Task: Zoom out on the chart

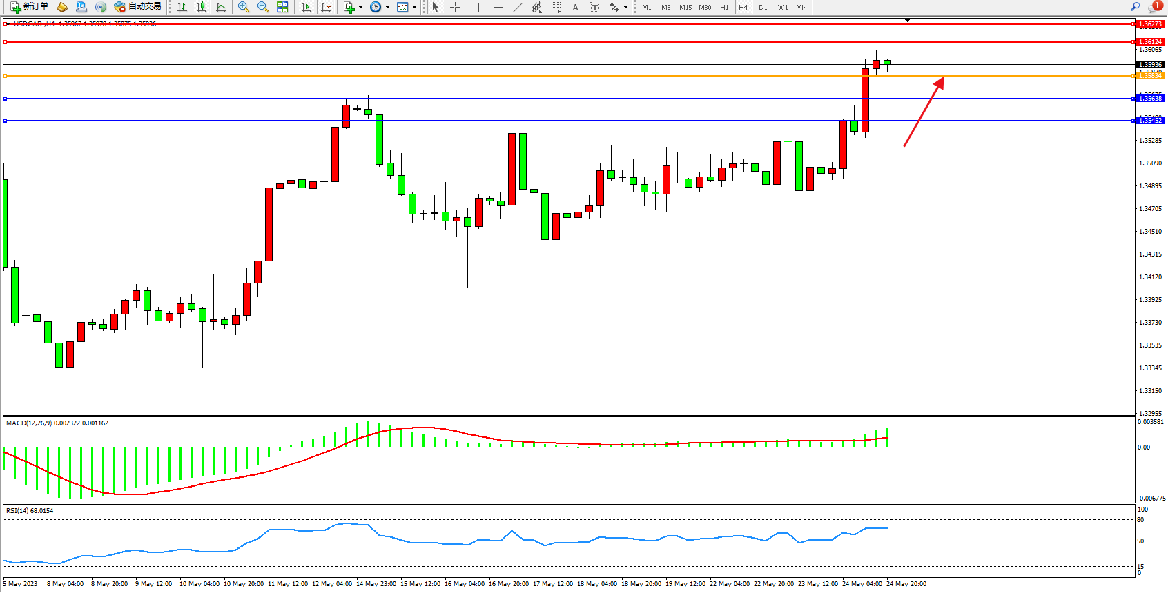Action: click(x=262, y=7)
